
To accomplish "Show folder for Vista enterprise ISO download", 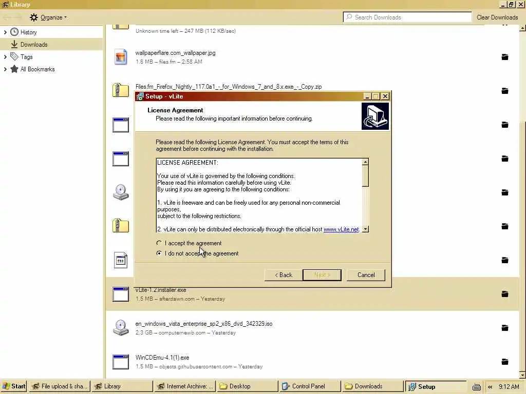I will coord(504,328).
